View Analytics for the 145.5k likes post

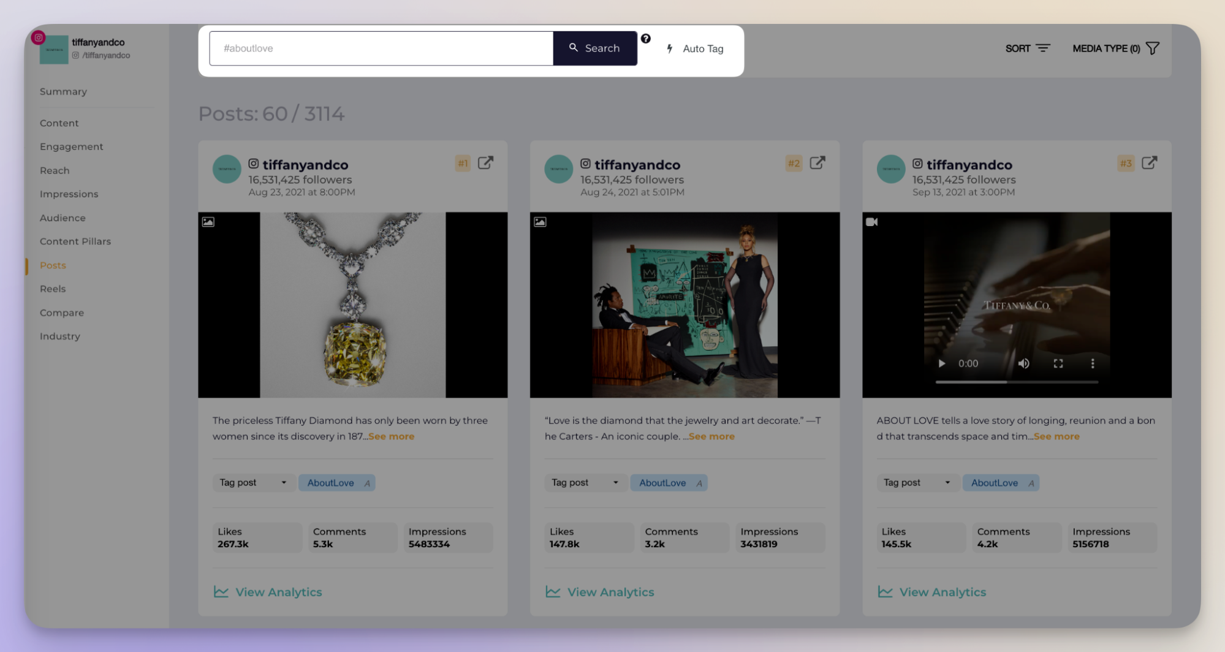tap(932, 592)
